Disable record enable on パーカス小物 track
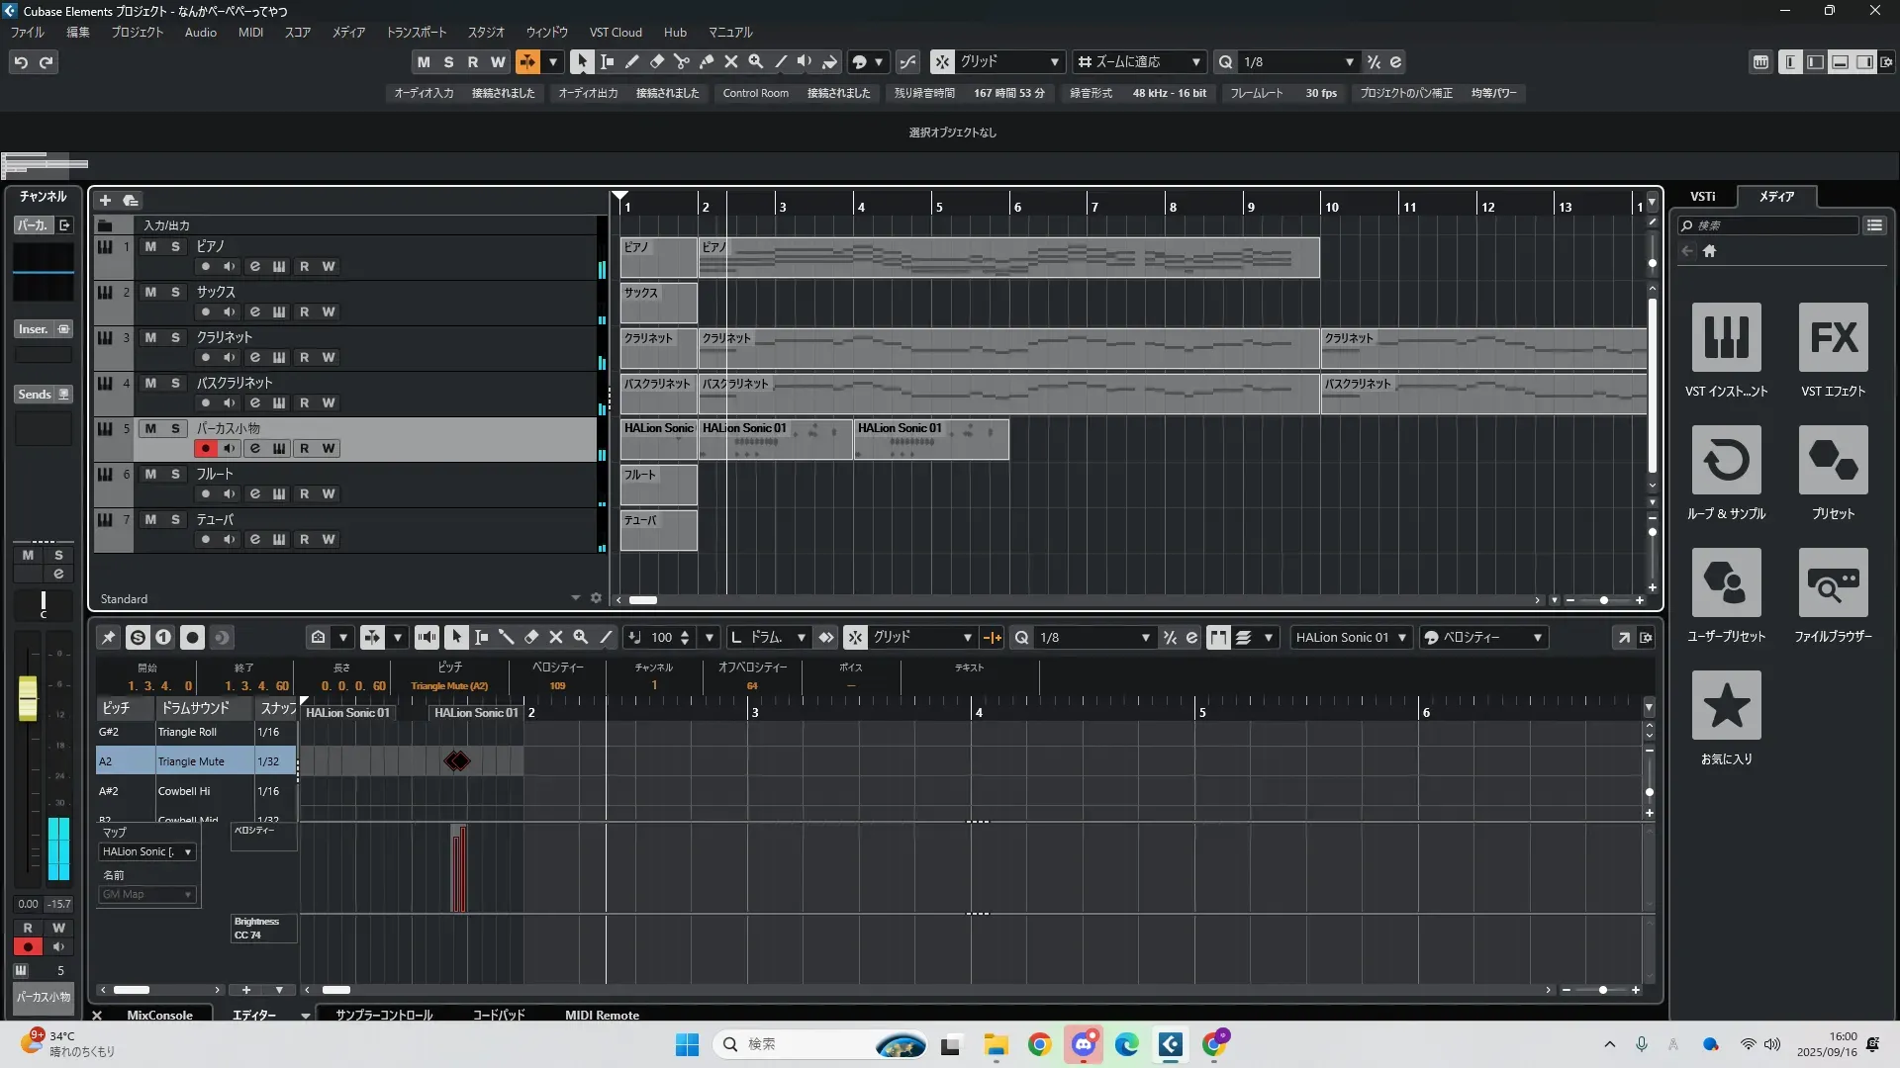This screenshot has width=1900, height=1068. [205, 448]
